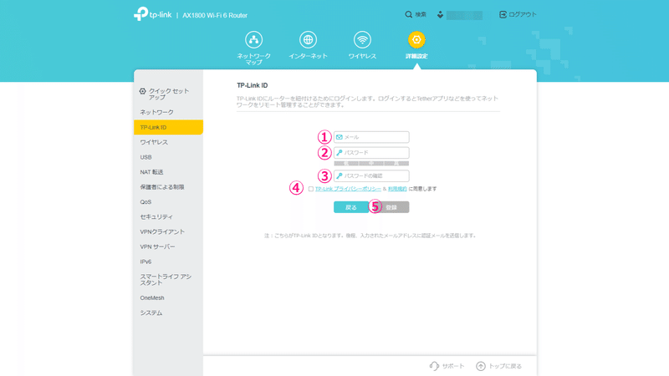The height and width of the screenshot is (376, 669).
Task: Open NAT 転送 sidebar section
Action: click(168, 172)
